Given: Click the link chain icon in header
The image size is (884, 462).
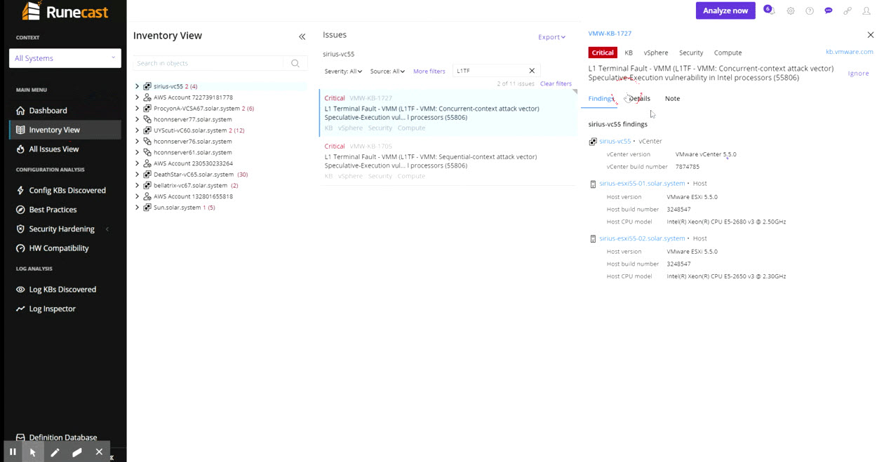Looking at the screenshot, I should 848,11.
